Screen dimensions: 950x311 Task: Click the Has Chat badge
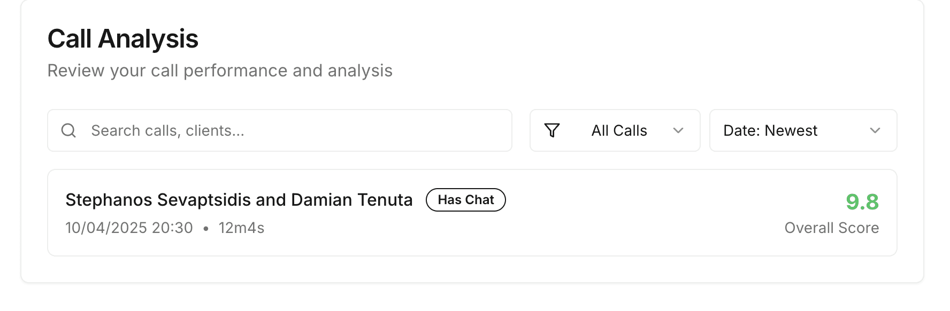click(466, 200)
